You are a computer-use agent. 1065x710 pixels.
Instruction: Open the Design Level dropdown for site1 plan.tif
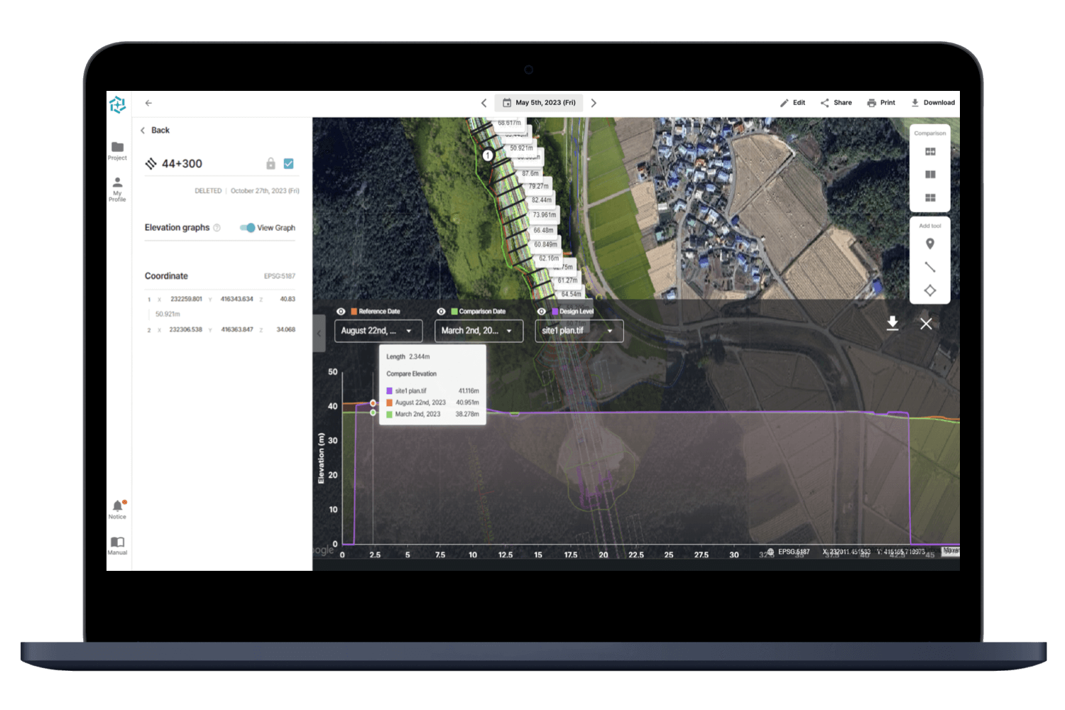(579, 330)
